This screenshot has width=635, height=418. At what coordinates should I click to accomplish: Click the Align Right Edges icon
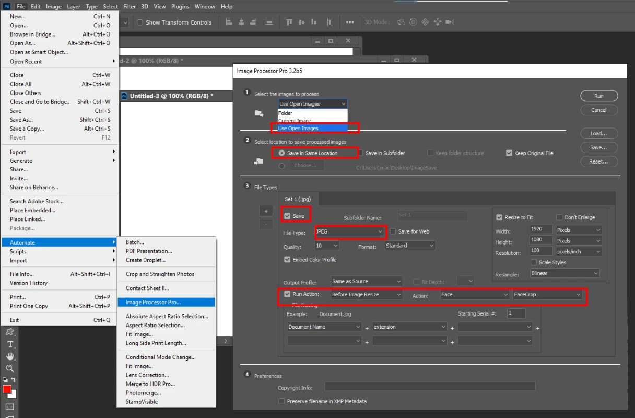(254, 22)
